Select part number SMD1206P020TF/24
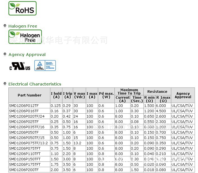The height and width of the screenshot is (173, 198). (27, 116)
